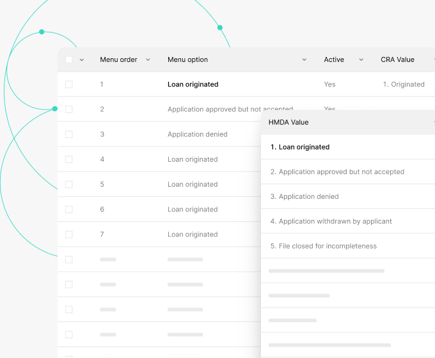Screen dimensions: 435x358
Task: Choose '1. Loan originated' HMDA value
Action: coord(300,147)
